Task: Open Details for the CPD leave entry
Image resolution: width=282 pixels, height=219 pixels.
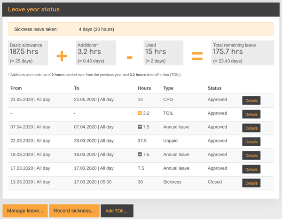Action: 251,100
